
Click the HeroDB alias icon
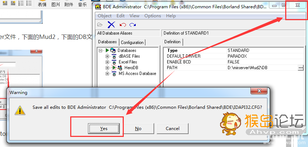pos(120,68)
